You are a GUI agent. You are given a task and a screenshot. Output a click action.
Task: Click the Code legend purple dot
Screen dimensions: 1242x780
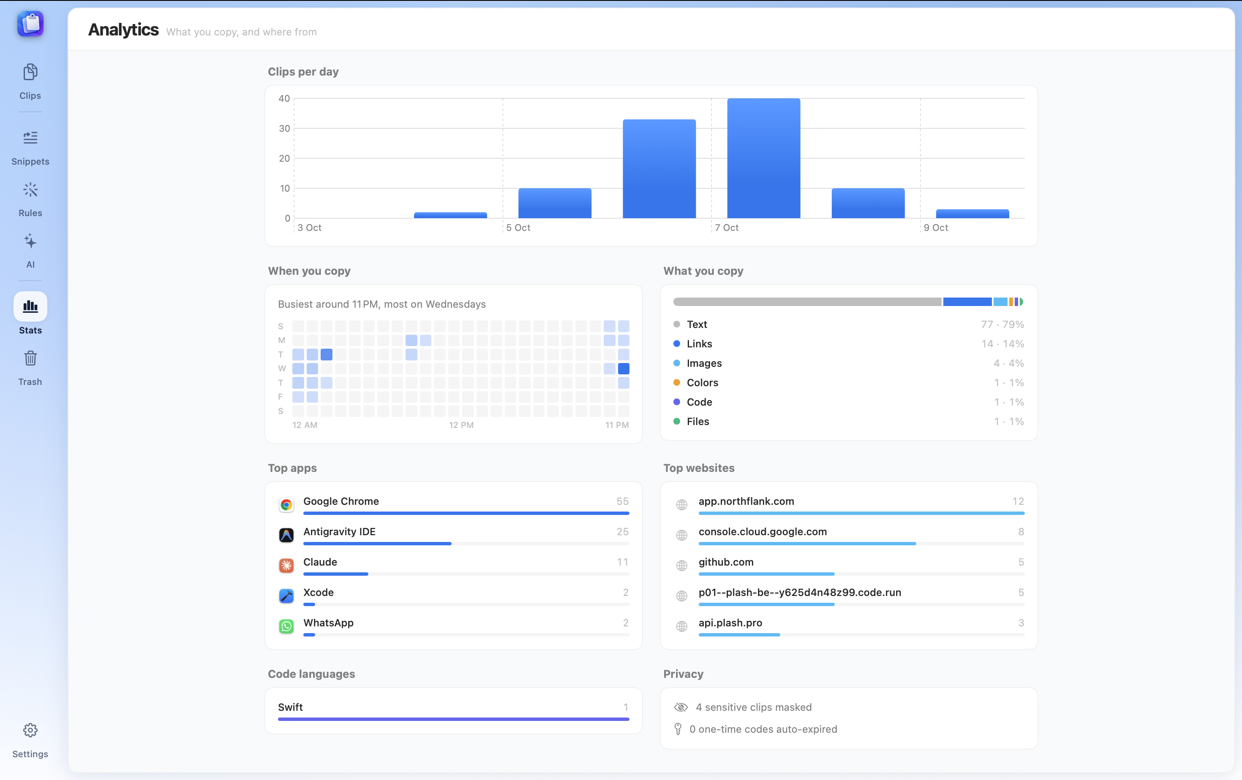677,402
